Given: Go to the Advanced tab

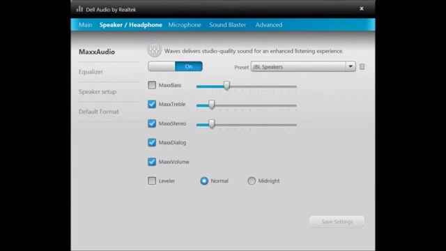Looking at the screenshot, I should pyautogui.click(x=269, y=25).
